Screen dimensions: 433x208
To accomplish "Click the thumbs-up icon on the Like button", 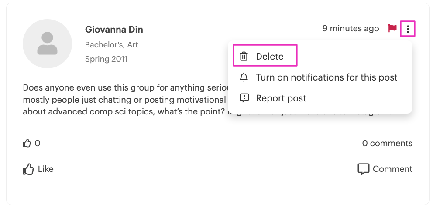I will click(x=28, y=169).
